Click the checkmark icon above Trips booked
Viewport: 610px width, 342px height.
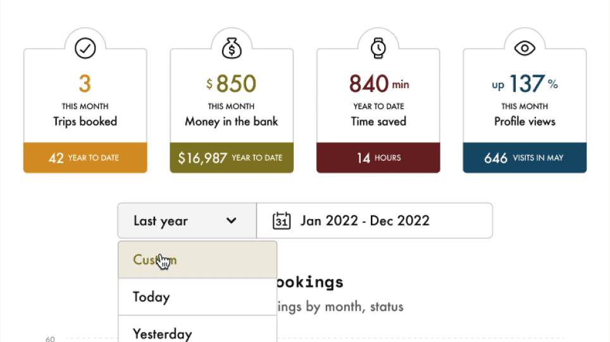85,48
